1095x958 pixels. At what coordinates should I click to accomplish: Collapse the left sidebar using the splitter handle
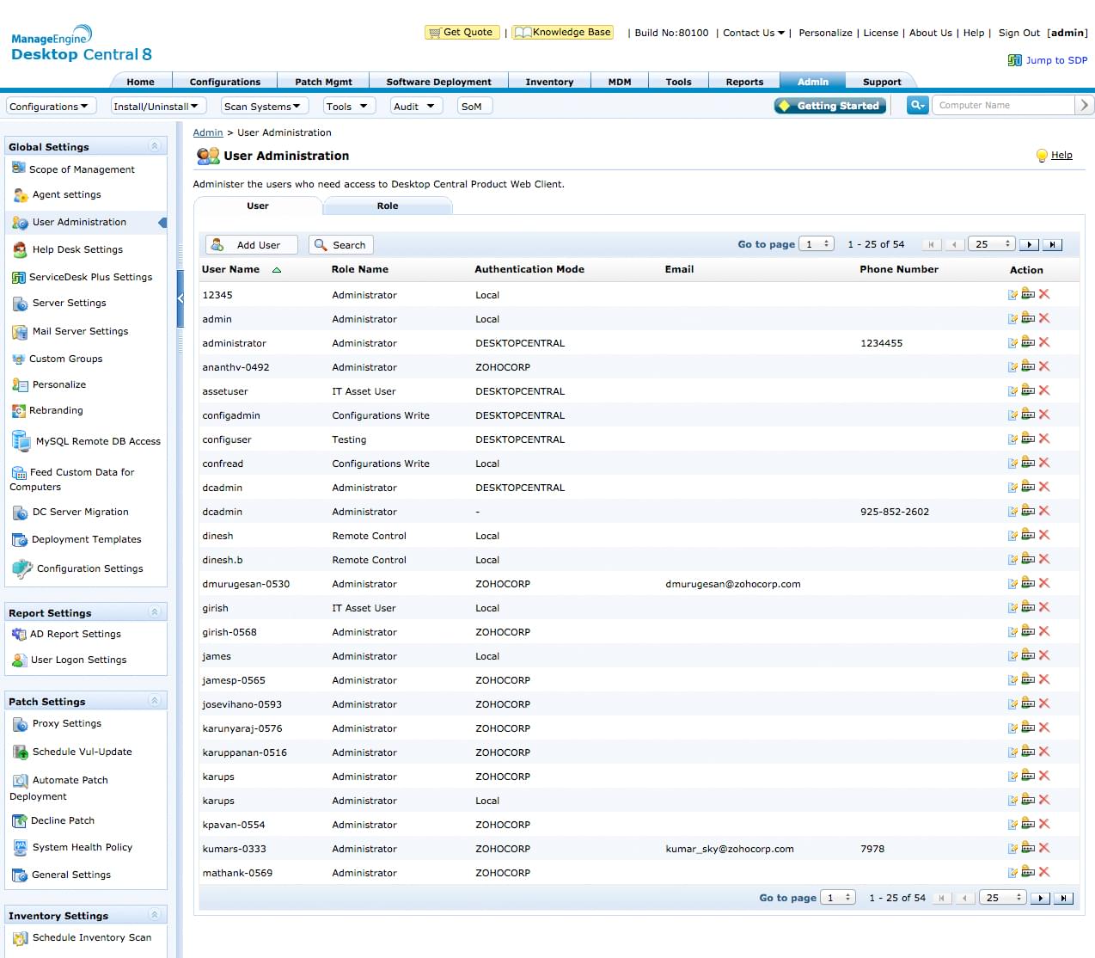click(x=180, y=298)
